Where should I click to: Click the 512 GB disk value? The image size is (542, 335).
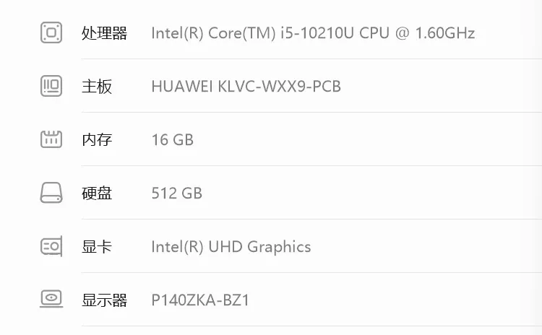(x=176, y=193)
